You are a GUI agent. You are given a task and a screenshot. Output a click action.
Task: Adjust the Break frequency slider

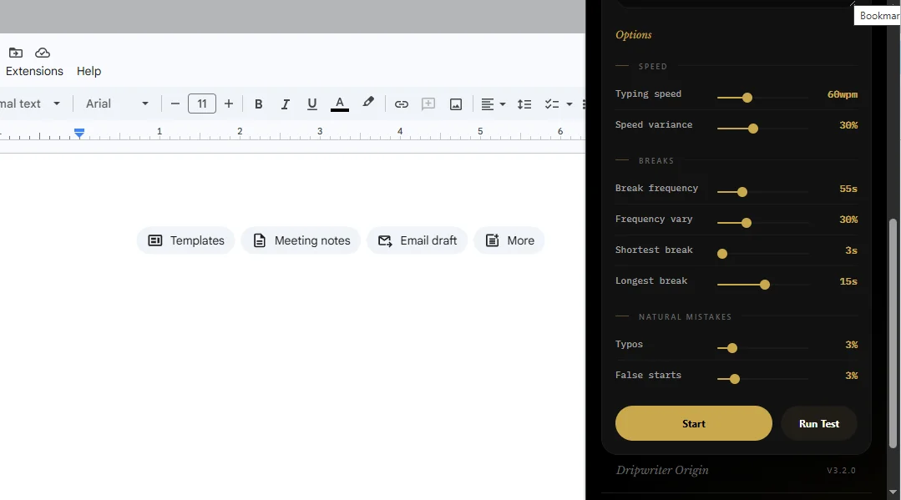pos(762,192)
